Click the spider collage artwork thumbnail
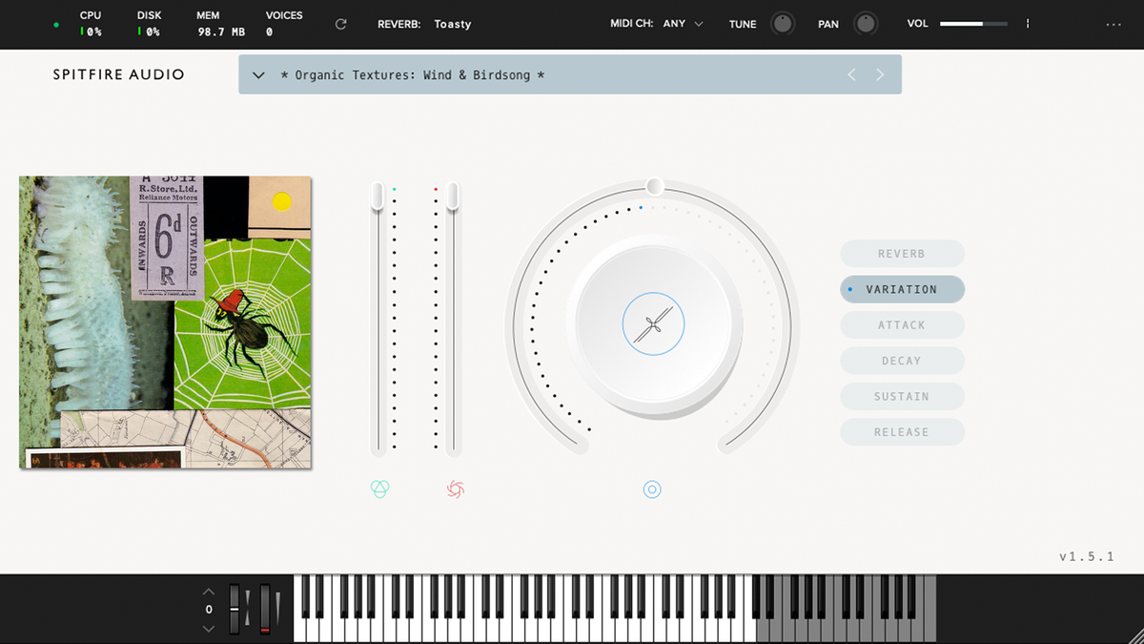The width and height of the screenshot is (1144, 644). click(164, 322)
